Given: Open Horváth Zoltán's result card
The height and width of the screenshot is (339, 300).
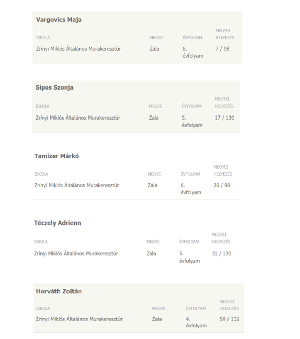Looking at the screenshot, I should (139, 308).
